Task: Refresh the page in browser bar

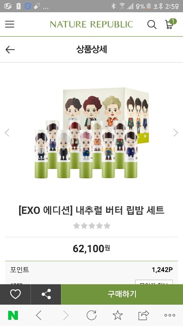Action: (91, 315)
